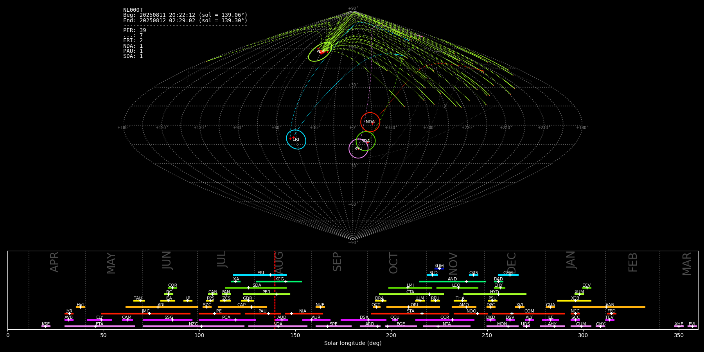The height and width of the screenshot is (352, 704).
Task: Click the 'SDA: 1' legend entry
Action: (x=133, y=56)
